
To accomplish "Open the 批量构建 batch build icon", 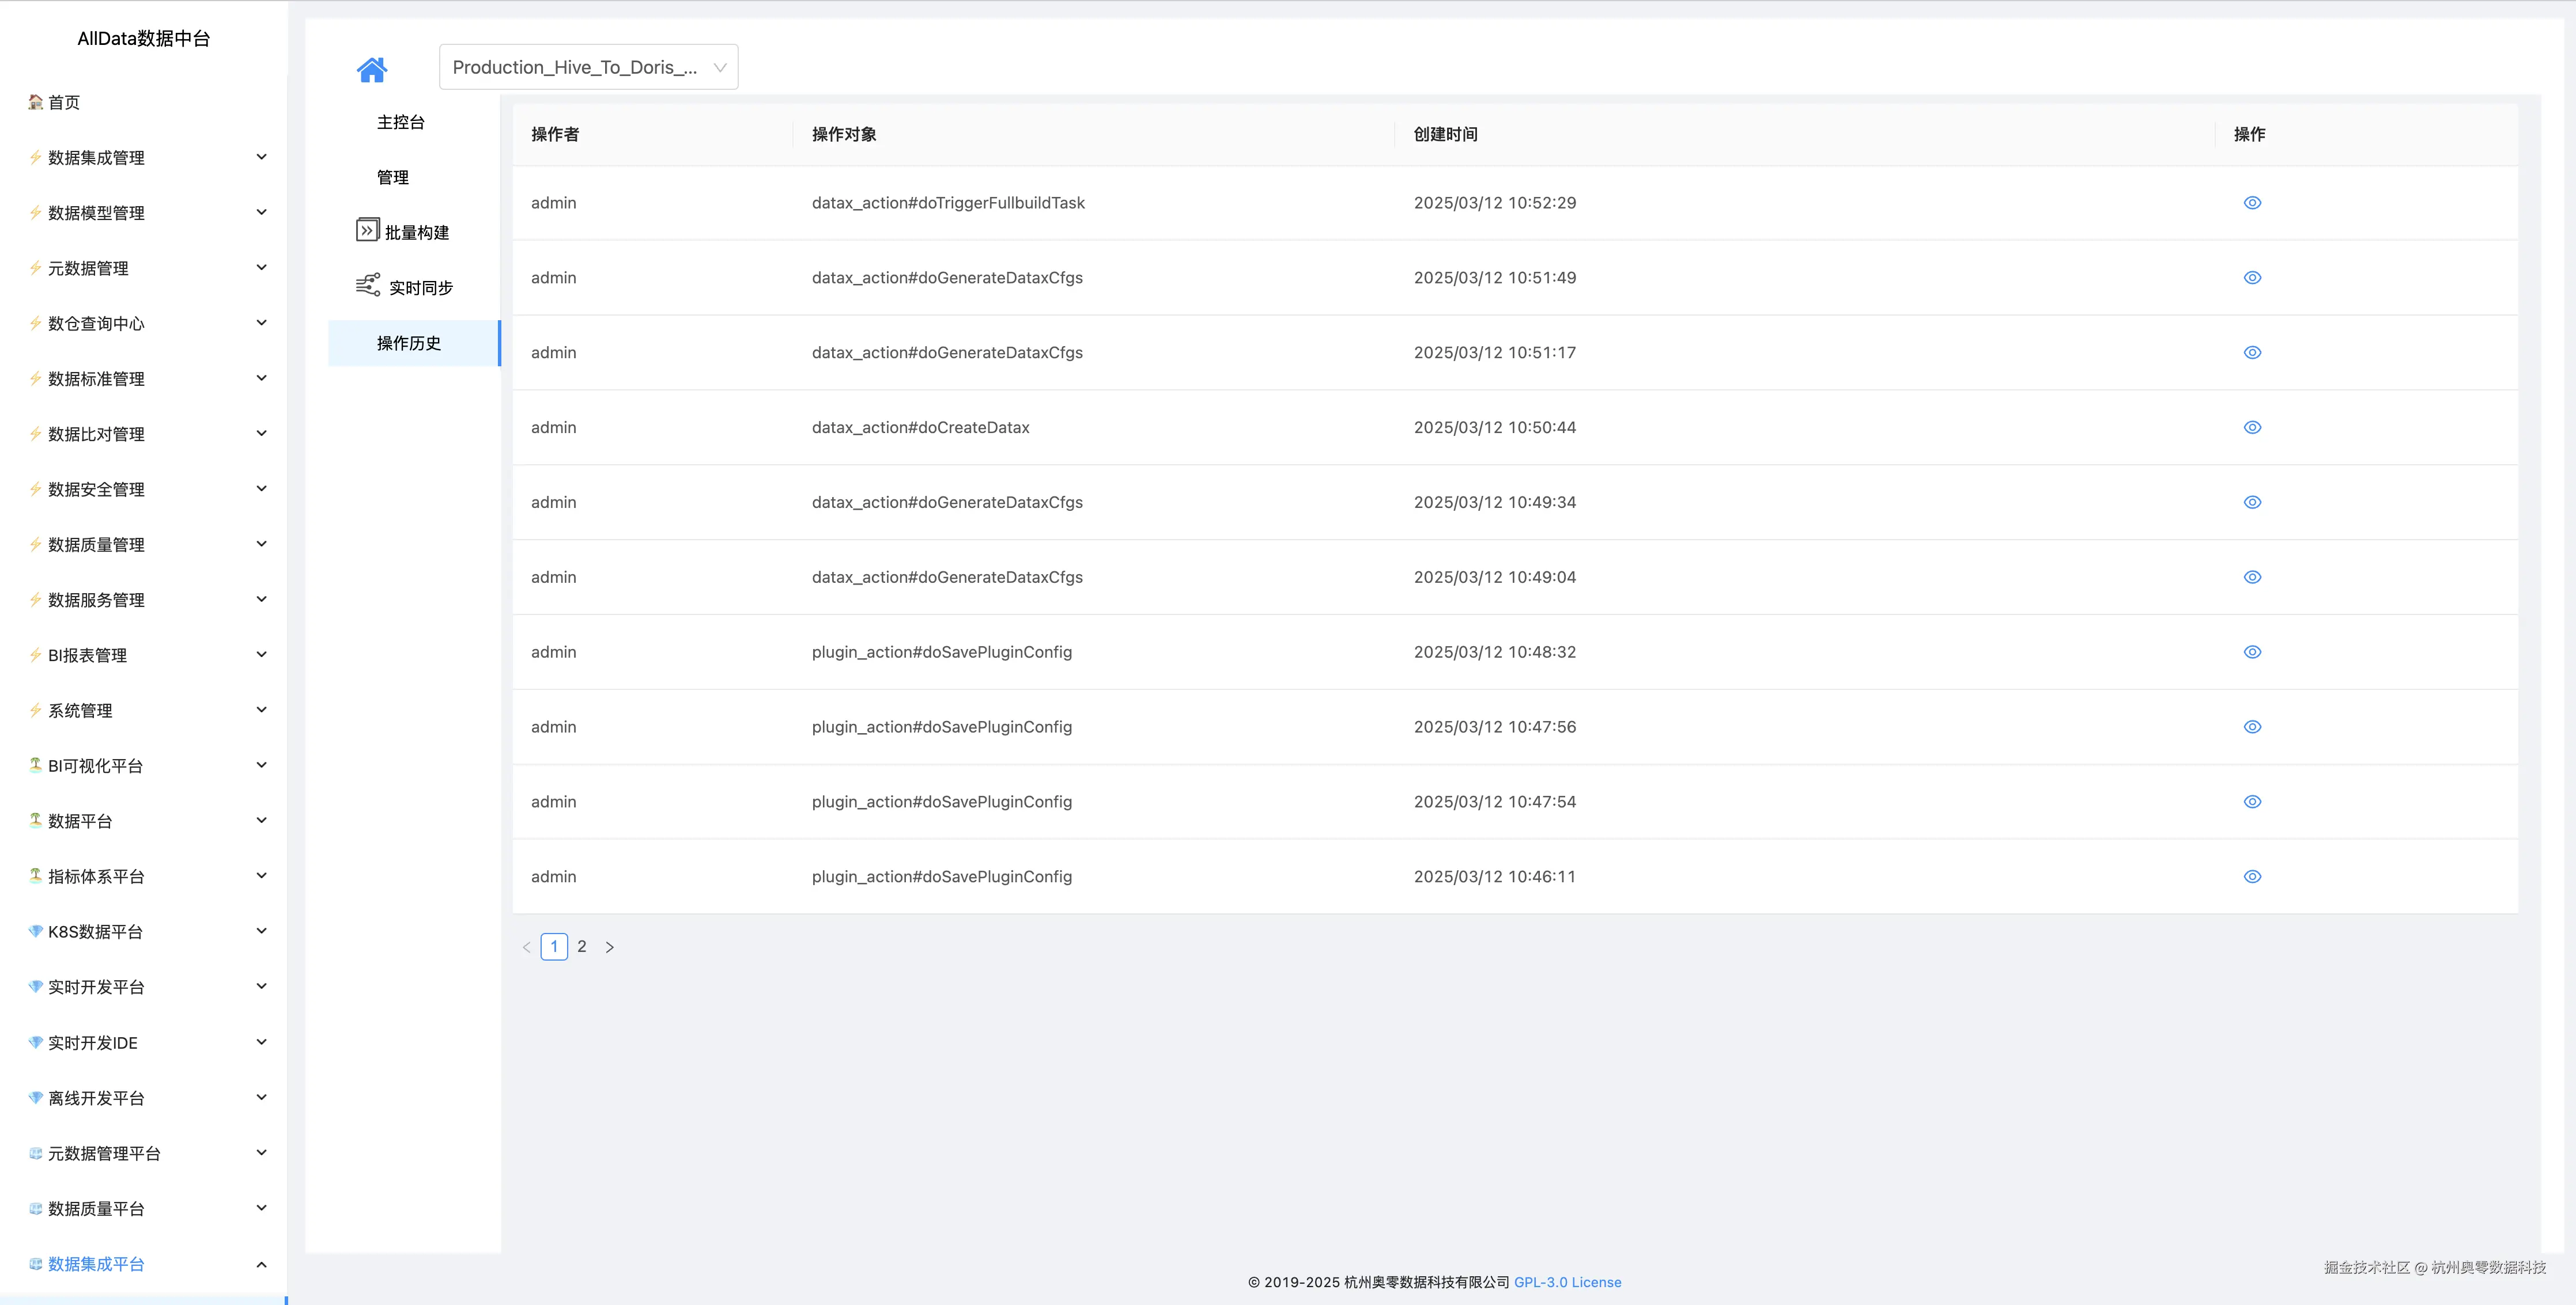I will point(367,231).
